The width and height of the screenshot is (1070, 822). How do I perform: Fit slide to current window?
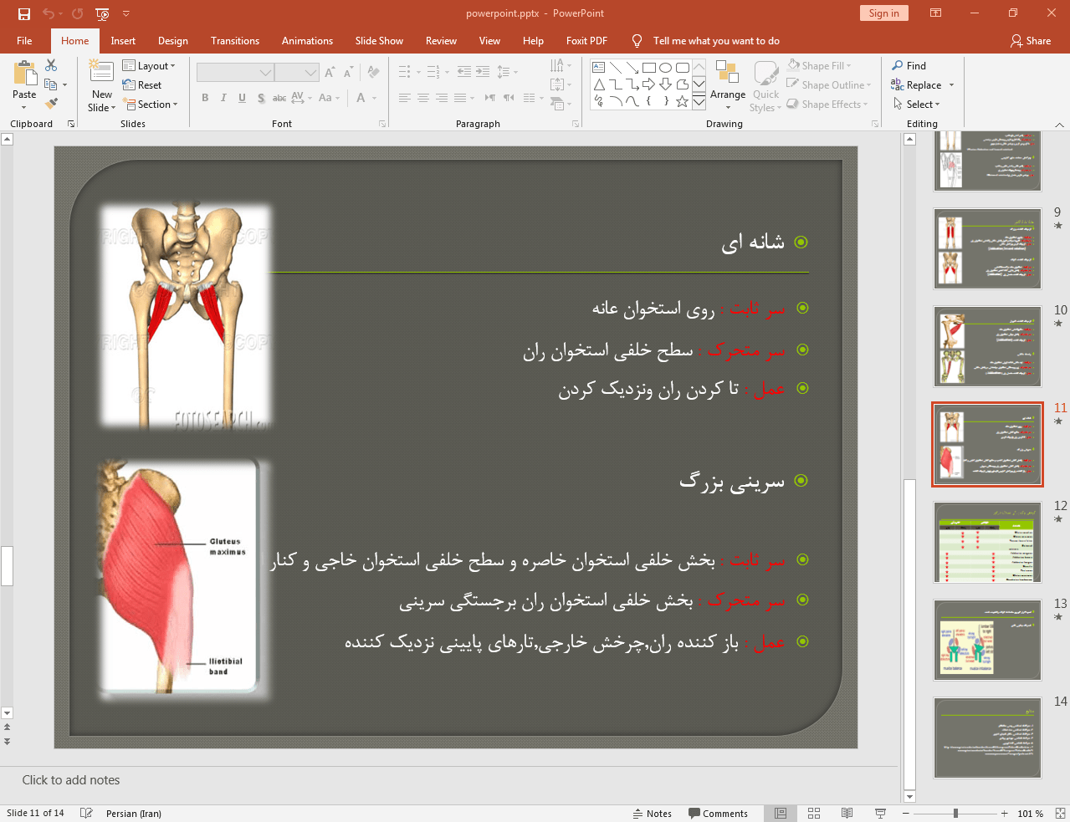1060,813
